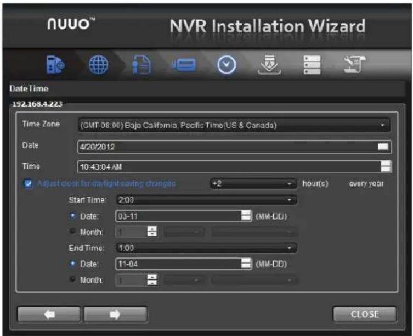Click the Time field spinner arrows
Viewport: 413px width, 336px height.
[386, 166]
